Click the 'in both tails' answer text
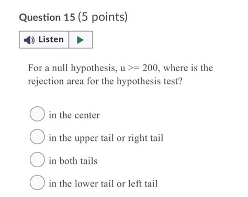The image size is (248, 197). [x=73, y=161]
